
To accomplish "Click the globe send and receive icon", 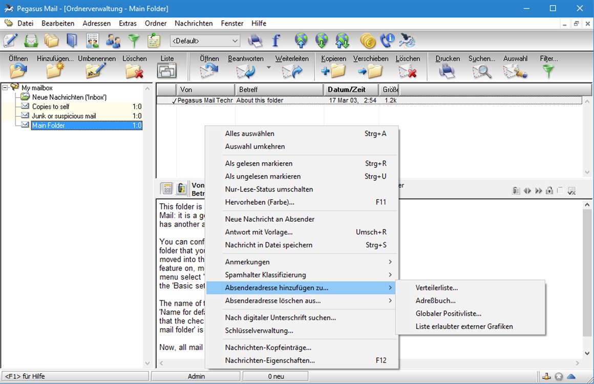I will tap(342, 40).
